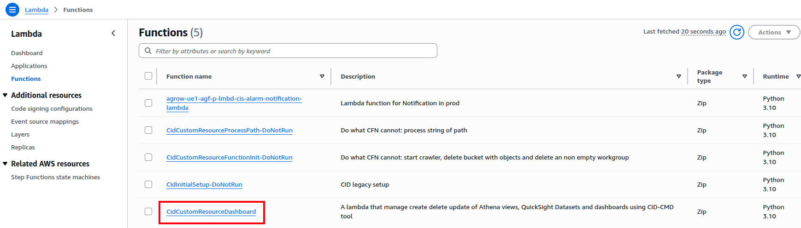Select Functions in the sidebar
The height and width of the screenshot is (228, 801).
coord(26,79)
